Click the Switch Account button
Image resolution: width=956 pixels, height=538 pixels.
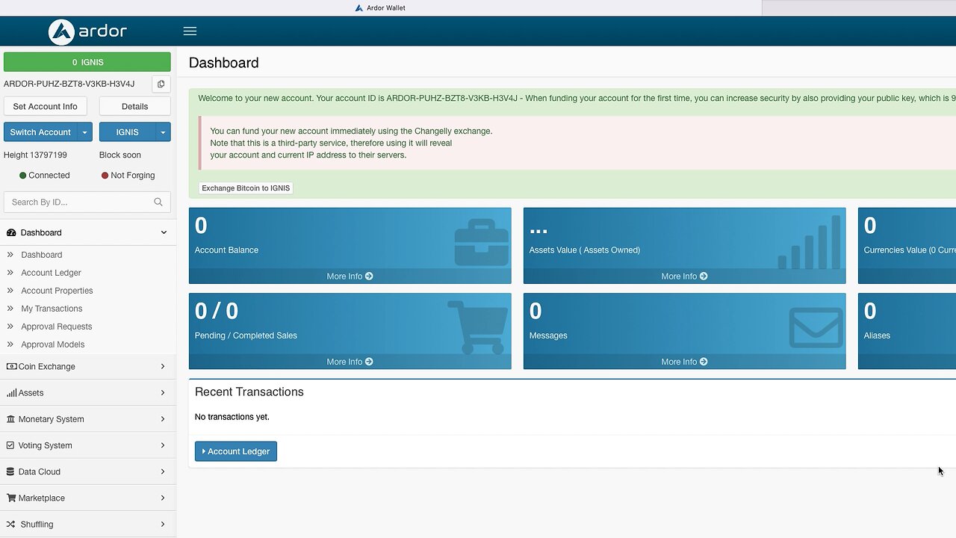point(40,132)
